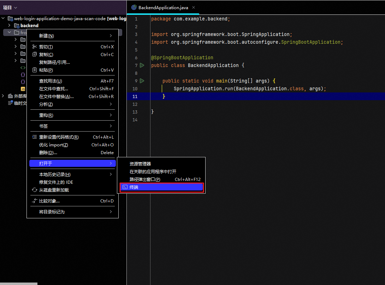Open the 将目录标记为 submenu
This screenshot has height=285, width=385.
(x=72, y=212)
